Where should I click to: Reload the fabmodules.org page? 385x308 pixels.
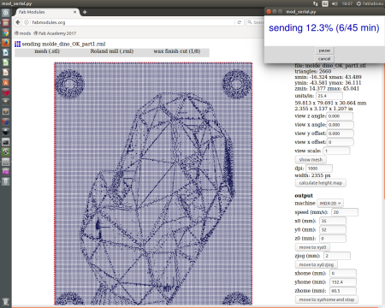pyautogui.click(x=240, y=22)
